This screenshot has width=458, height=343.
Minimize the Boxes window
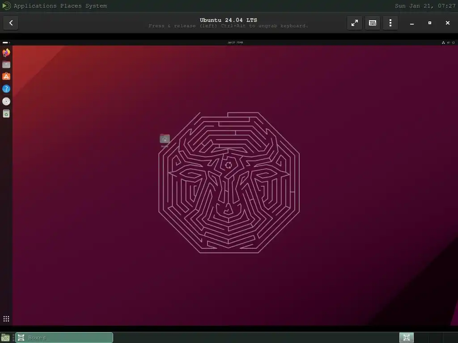pos(412,23)
